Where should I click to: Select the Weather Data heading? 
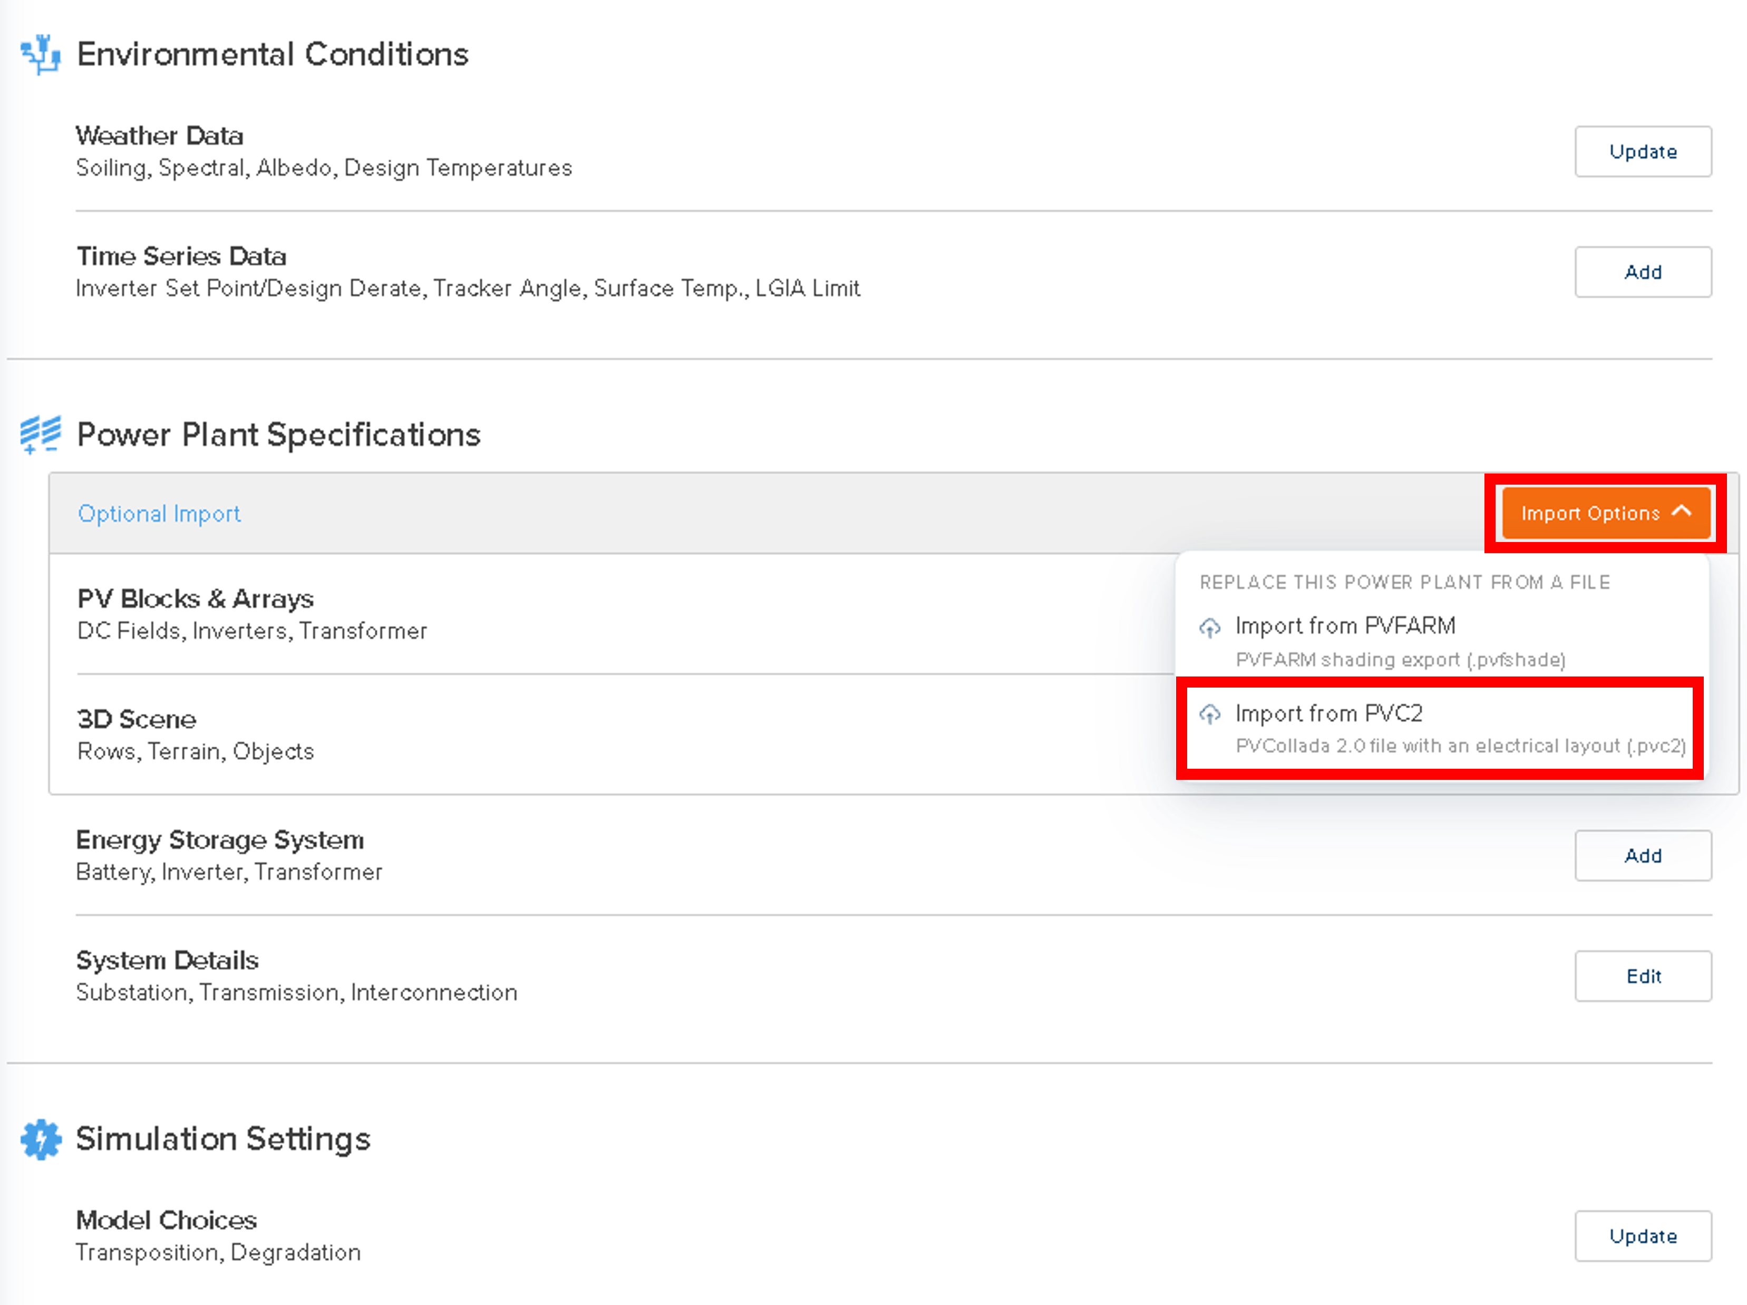tap(160, 136)
